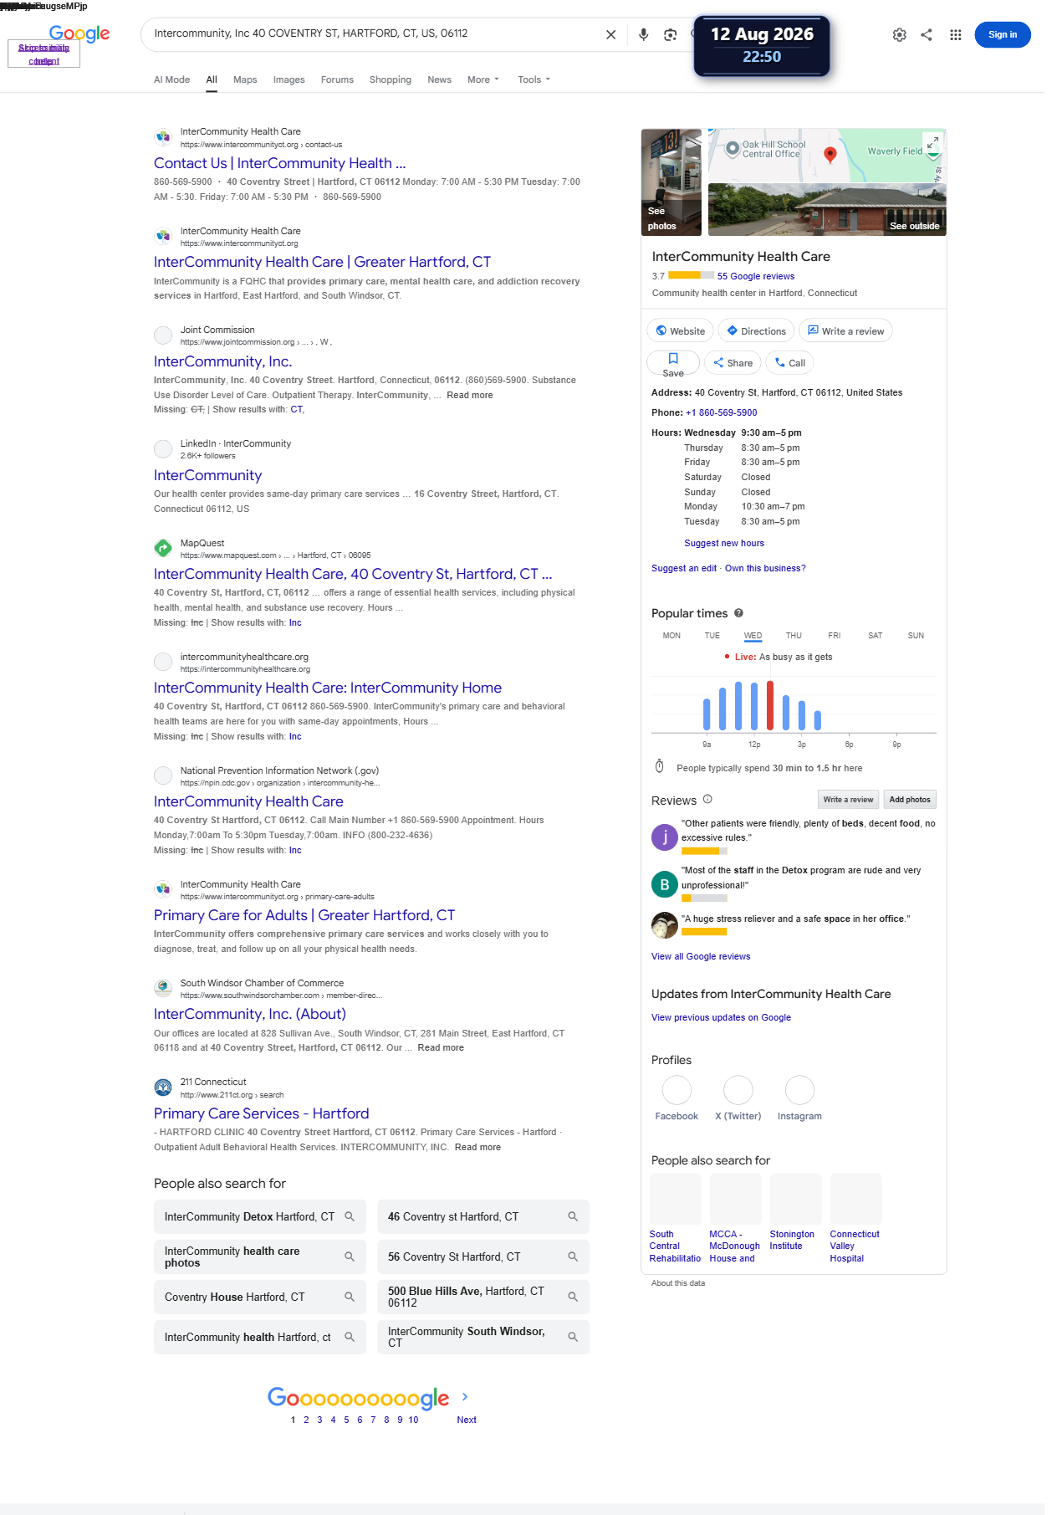The image size is (1057, 1515).
Task: Click the search query input field
Action: coord(372,33)
